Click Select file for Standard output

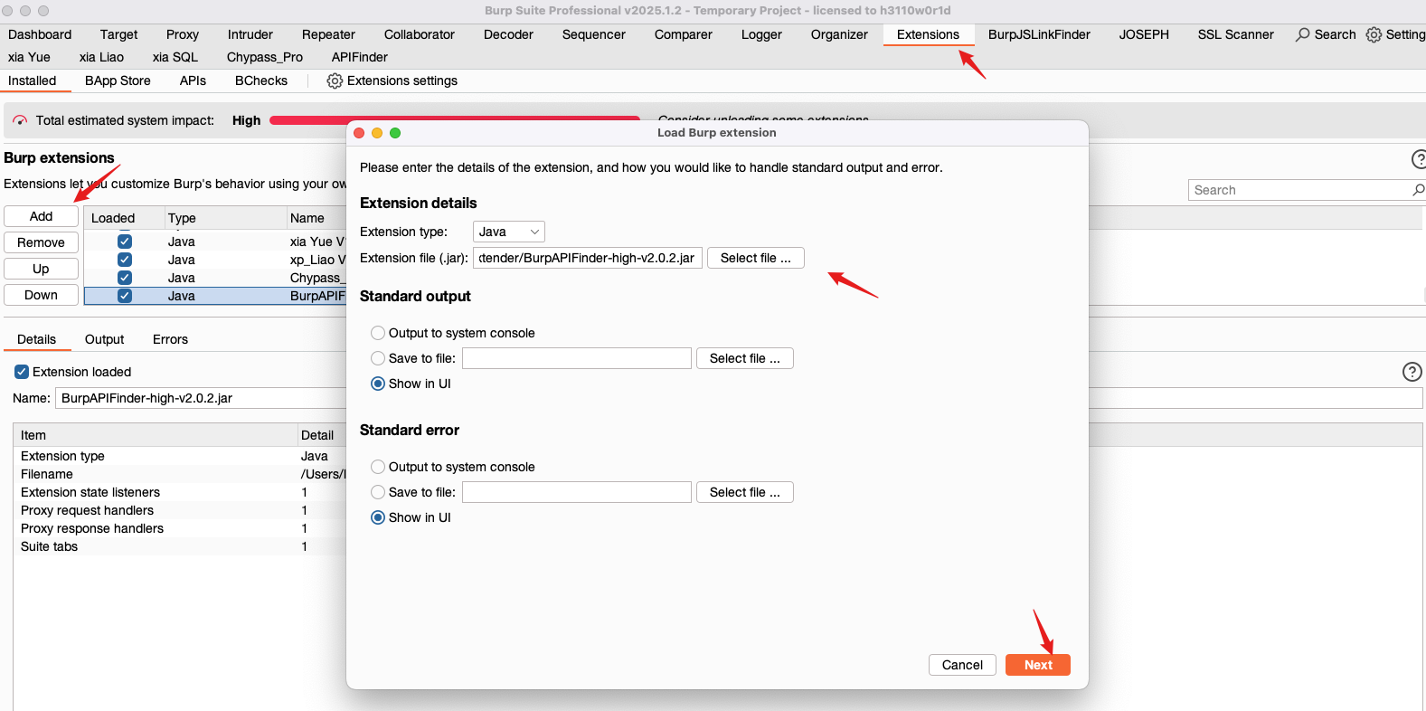pyautogui.click(x=745, y=358)
